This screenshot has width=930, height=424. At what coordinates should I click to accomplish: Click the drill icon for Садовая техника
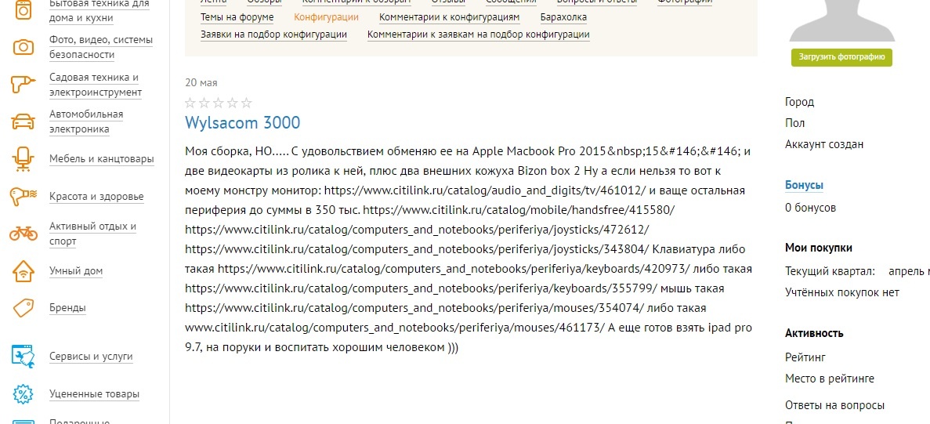pyautogui.click(x=24, y=84)
